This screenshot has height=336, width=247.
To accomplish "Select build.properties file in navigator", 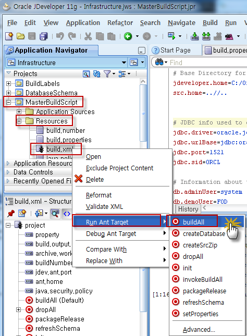I will point(69,140).
